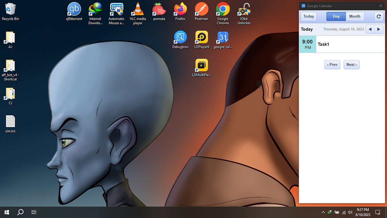Click the IDM tray icon
The image size is (387, 218).
[330, 212]
